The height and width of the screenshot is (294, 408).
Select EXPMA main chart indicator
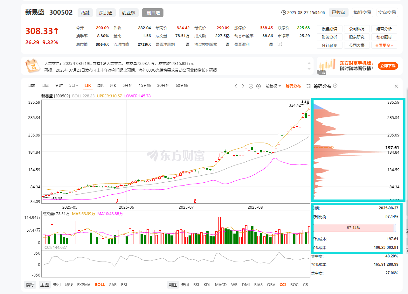[84, 284]
